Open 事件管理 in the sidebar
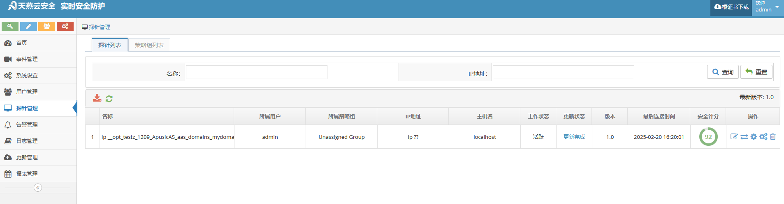Image resolution: width=784 pixels, height=204 pixels. [38, 59]
